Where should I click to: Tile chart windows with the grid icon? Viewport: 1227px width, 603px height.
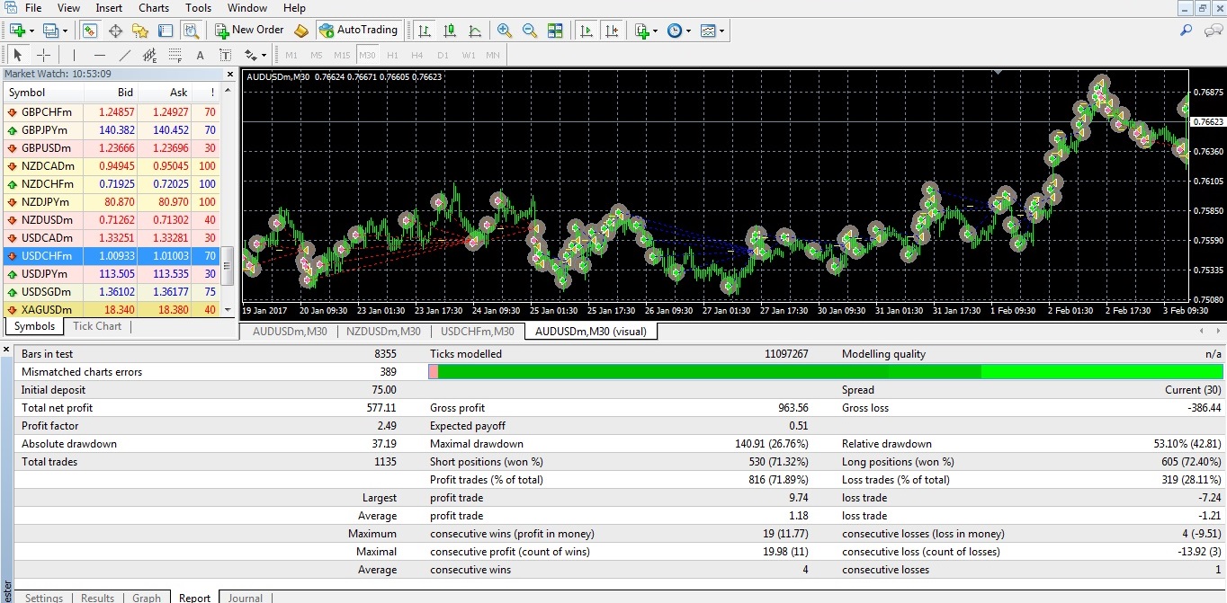pos(555,31)
